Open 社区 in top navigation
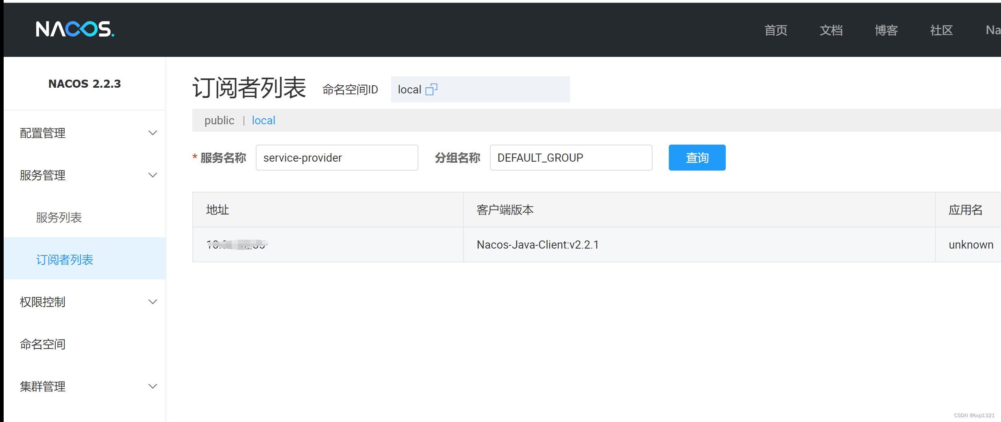 [x=942, y=30]
